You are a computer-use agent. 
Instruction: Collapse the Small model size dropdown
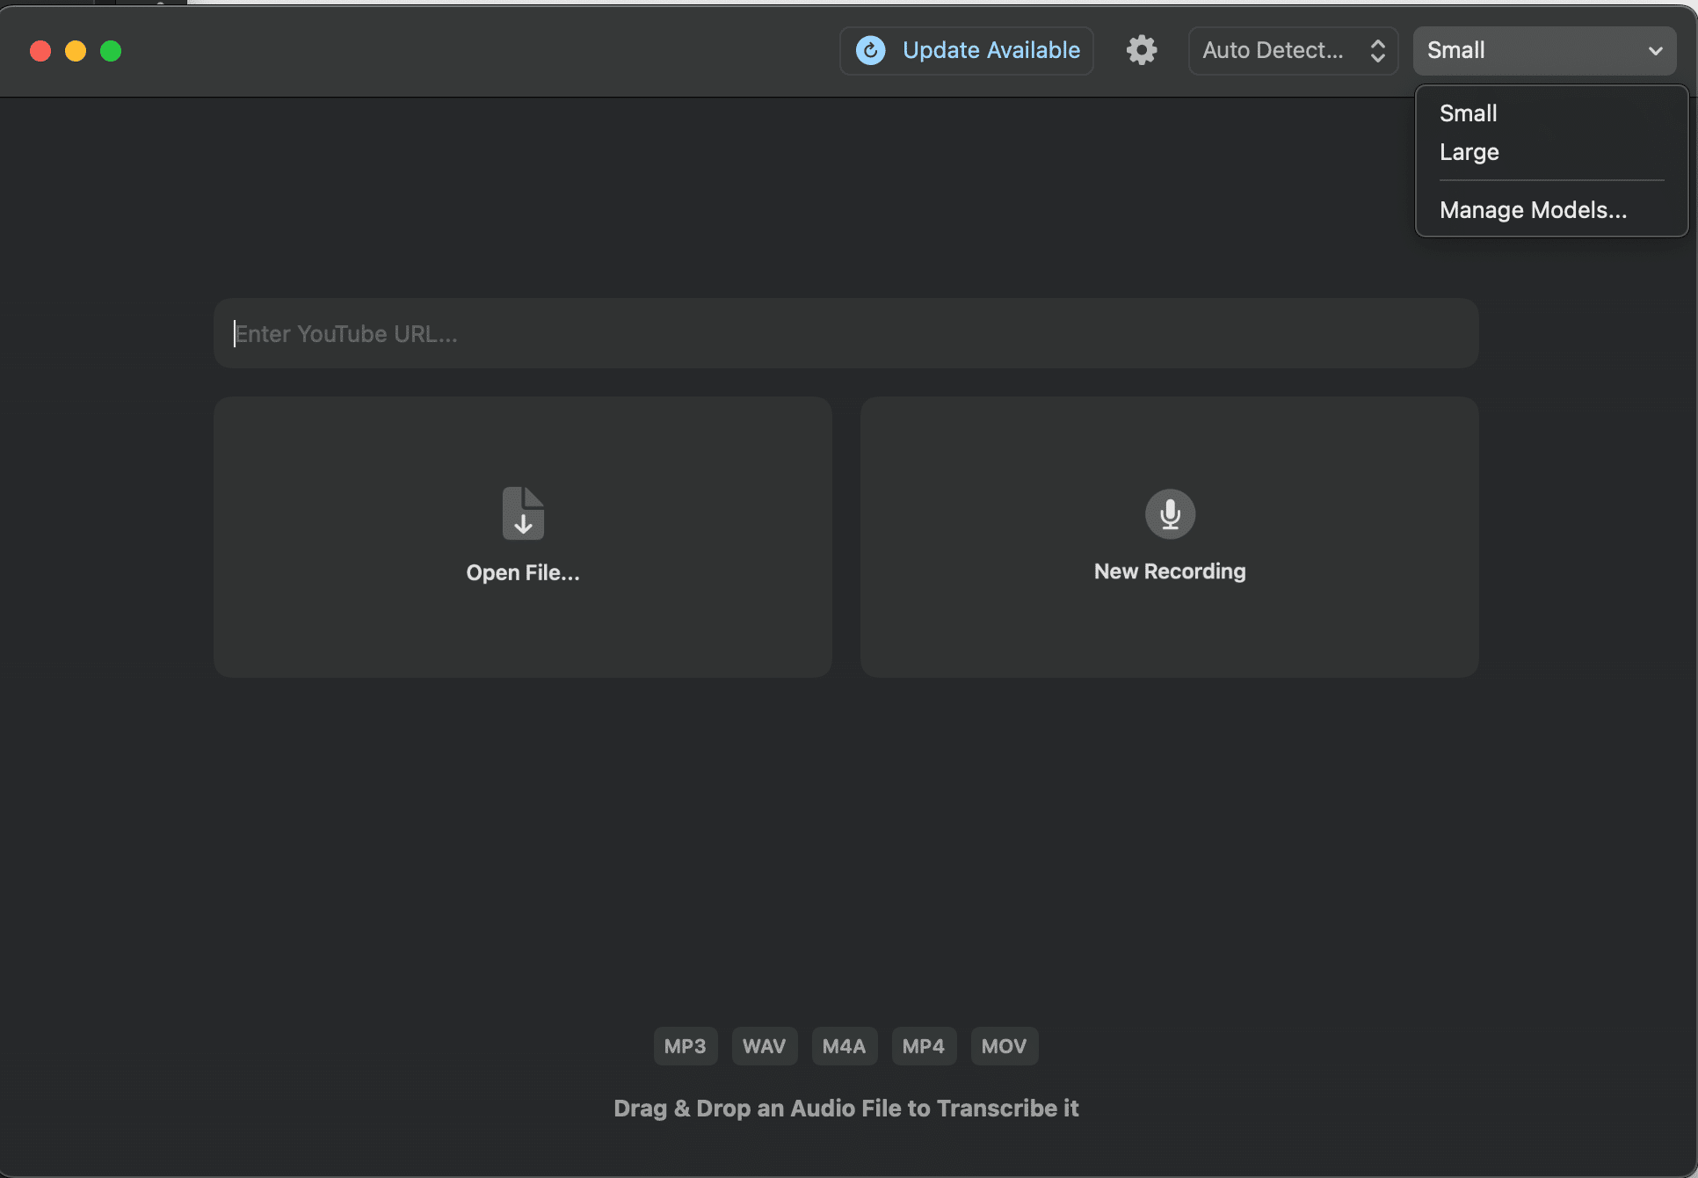coord(1544,50)
